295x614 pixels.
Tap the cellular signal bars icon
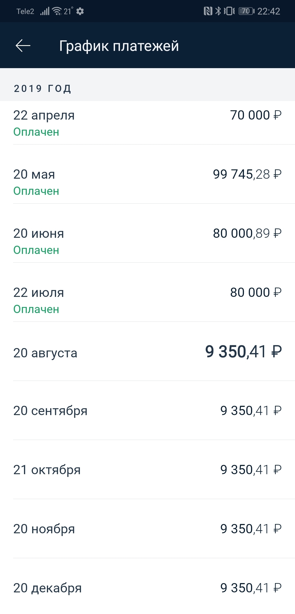point(45,11)
